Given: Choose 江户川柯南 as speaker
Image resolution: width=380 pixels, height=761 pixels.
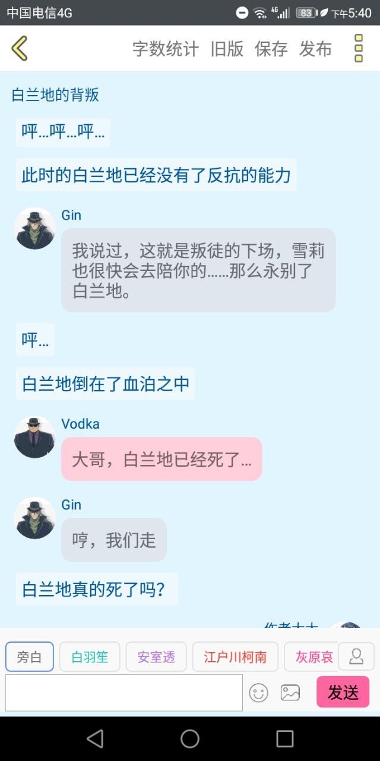Looking at the screenshot, I should point(235,657).
